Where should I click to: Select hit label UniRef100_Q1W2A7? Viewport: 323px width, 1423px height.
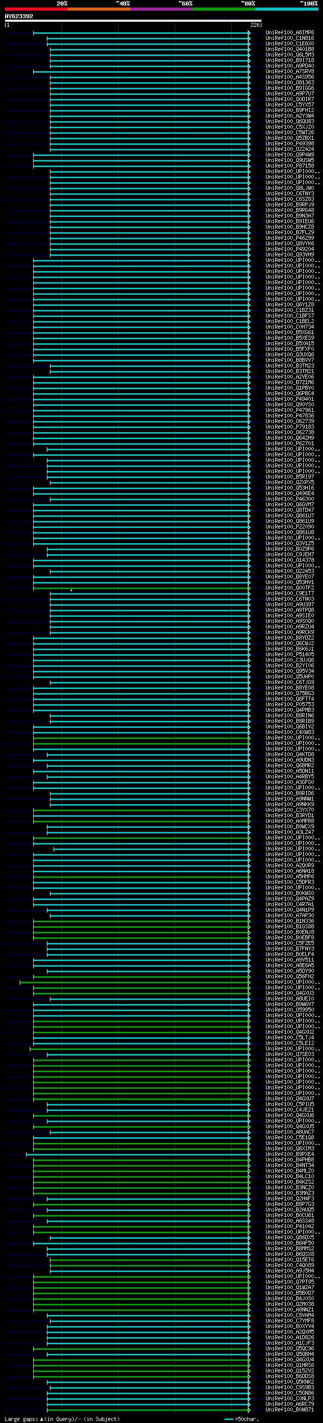[289, 1287]
